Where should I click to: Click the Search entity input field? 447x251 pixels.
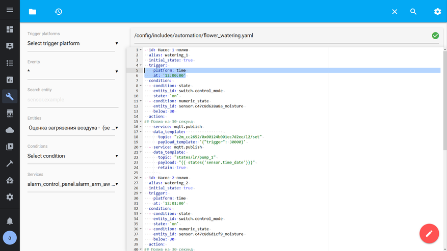(x=72, y=100)
